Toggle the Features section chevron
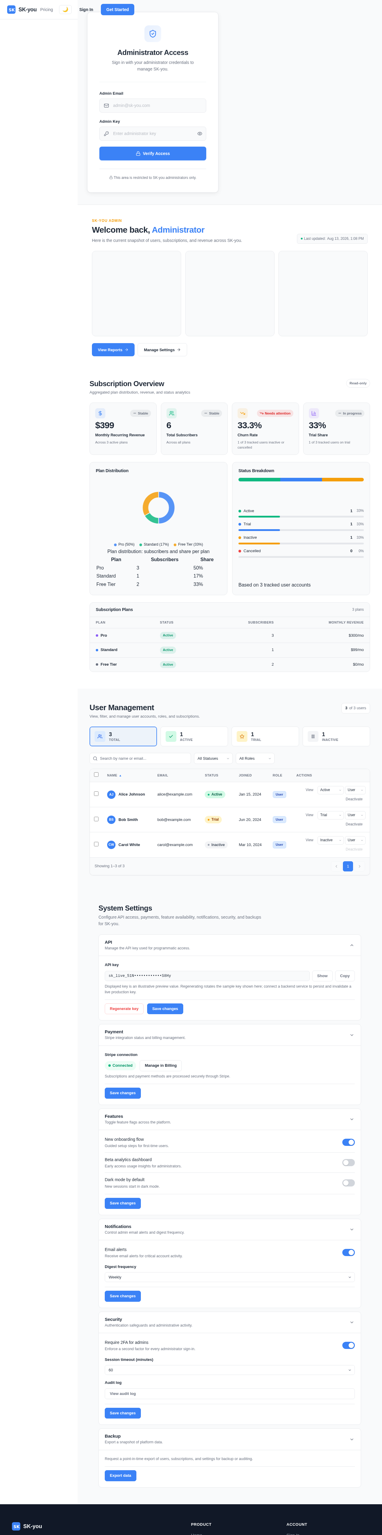This screenshot has height=1535, width=382. [x=352, y=1119]
